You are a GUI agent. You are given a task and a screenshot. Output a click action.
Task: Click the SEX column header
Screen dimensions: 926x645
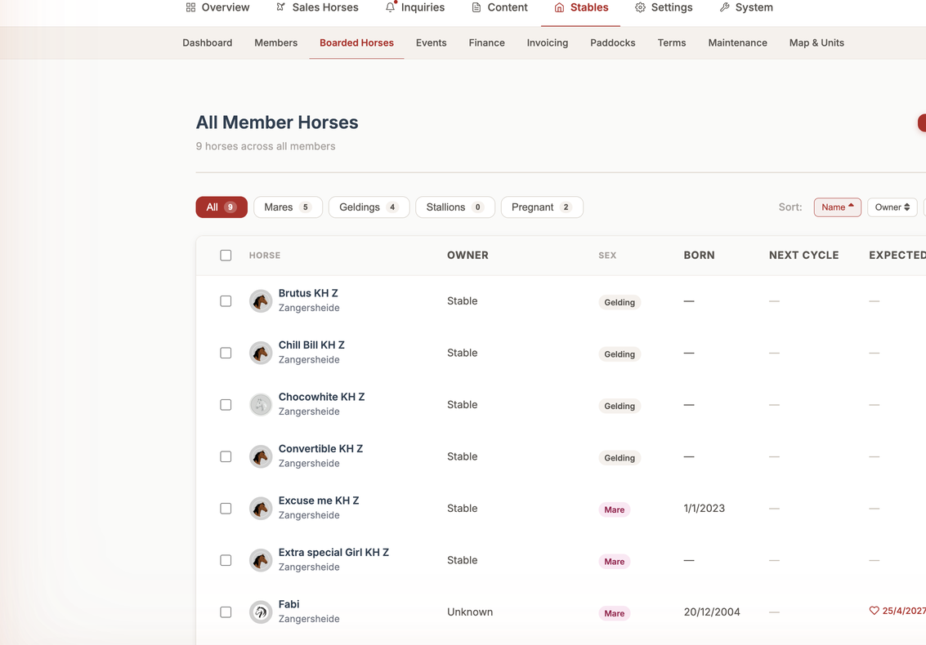(607, 255)
